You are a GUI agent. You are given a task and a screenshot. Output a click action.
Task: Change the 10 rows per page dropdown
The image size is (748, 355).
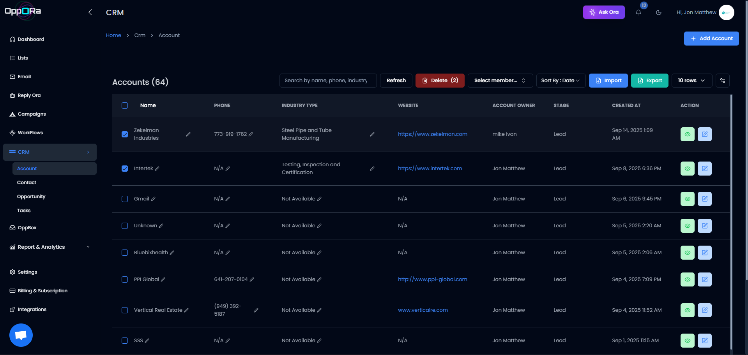(691, 81)
